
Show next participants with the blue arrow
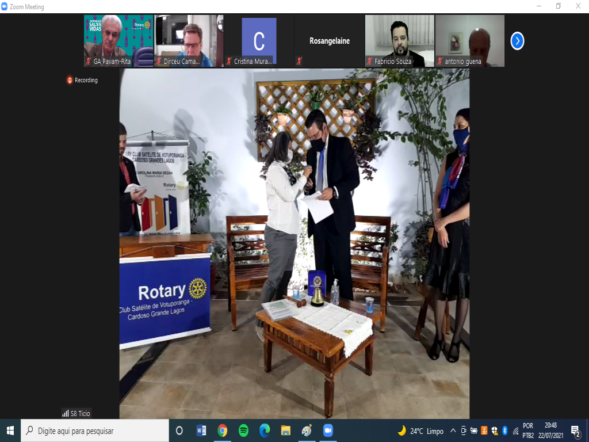517,41
